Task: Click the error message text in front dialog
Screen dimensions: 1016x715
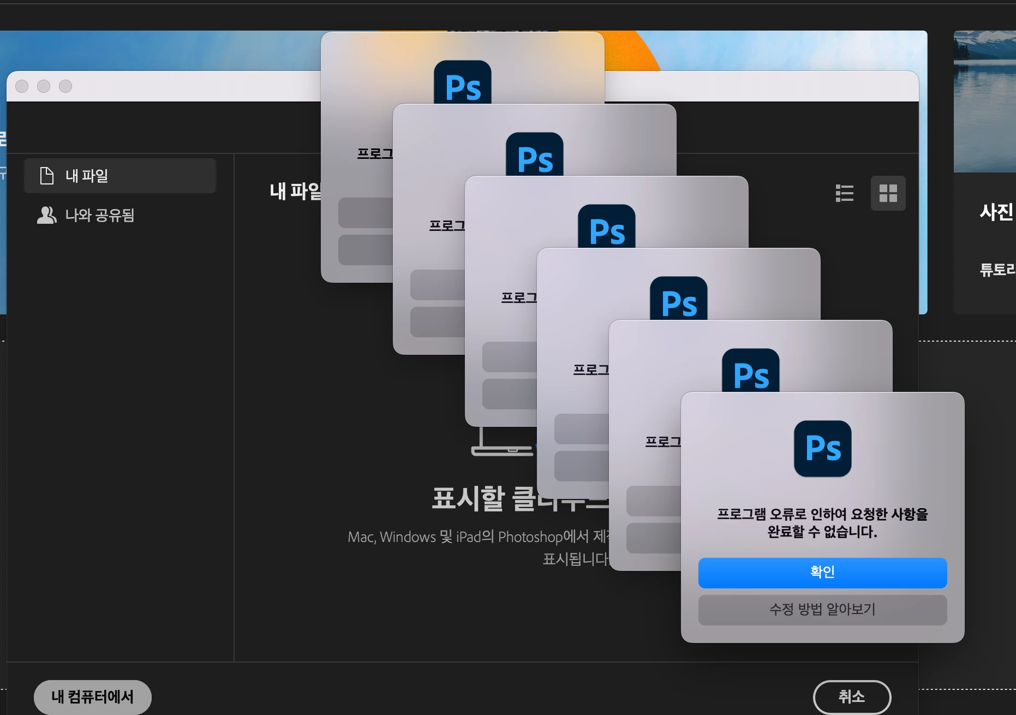Action: click(822, 523)
